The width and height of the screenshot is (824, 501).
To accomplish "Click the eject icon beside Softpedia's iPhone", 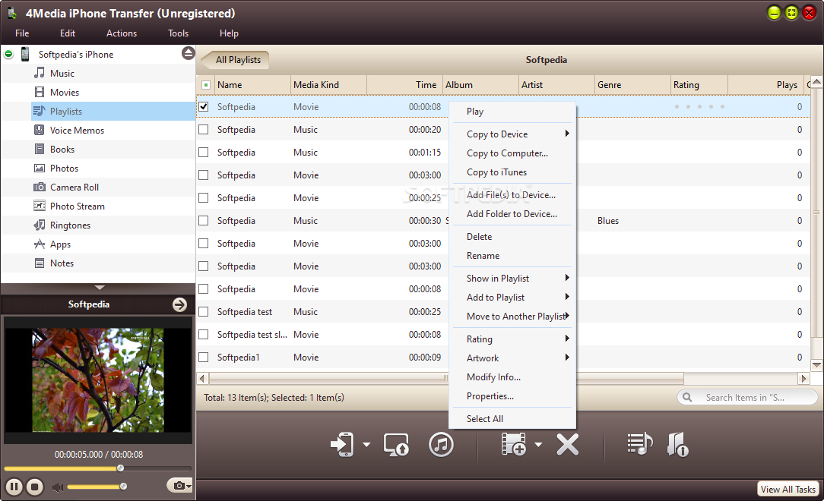I will pyautogui.click(x=188, y=53).
